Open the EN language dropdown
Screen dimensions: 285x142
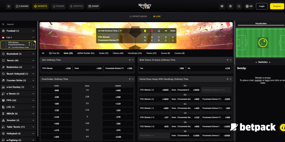click(249, 6)
